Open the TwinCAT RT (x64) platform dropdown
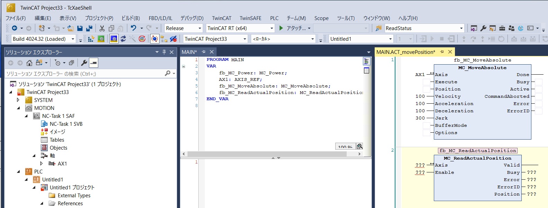Viewport: 548px width, 208px height. pyautogui.click(x=272, y=28)
